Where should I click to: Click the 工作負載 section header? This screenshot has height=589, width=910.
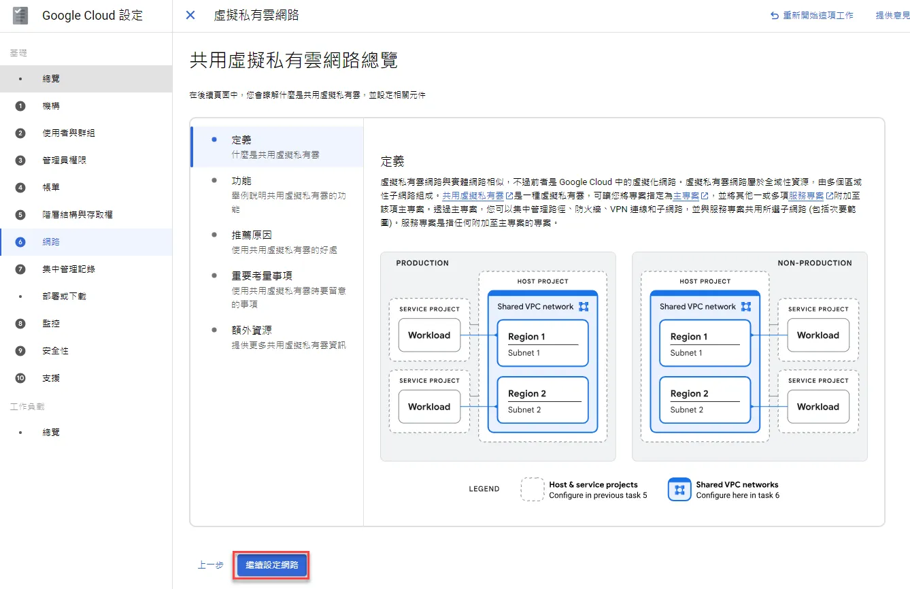tap(27, 407)
